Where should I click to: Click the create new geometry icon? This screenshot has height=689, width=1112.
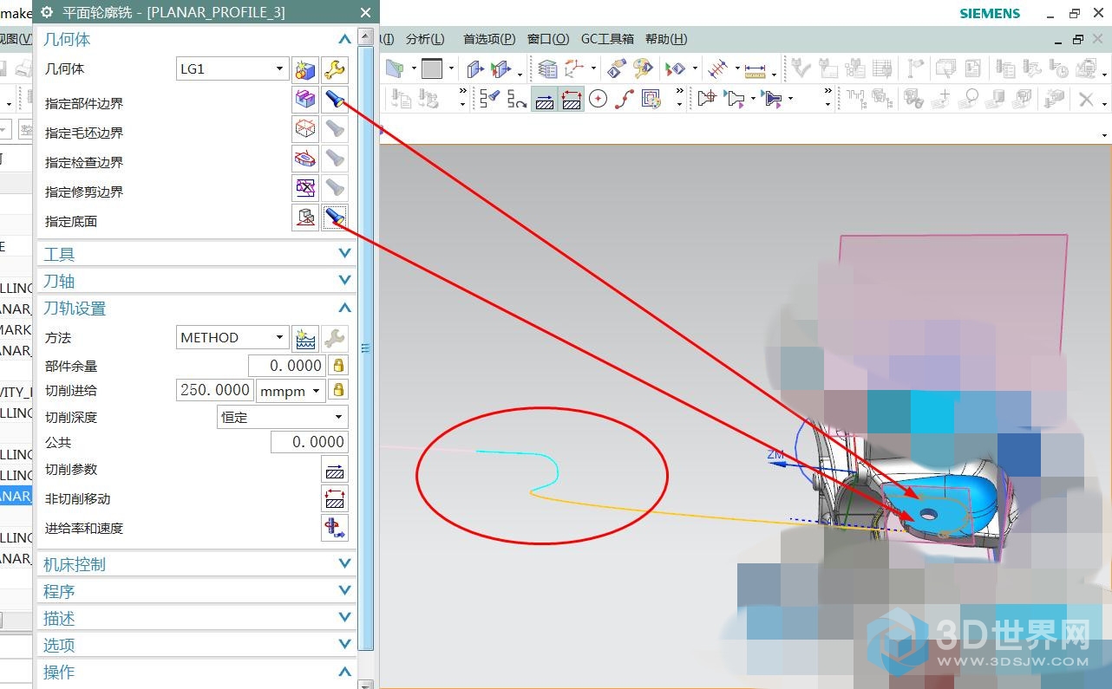[x=304, y=69]
